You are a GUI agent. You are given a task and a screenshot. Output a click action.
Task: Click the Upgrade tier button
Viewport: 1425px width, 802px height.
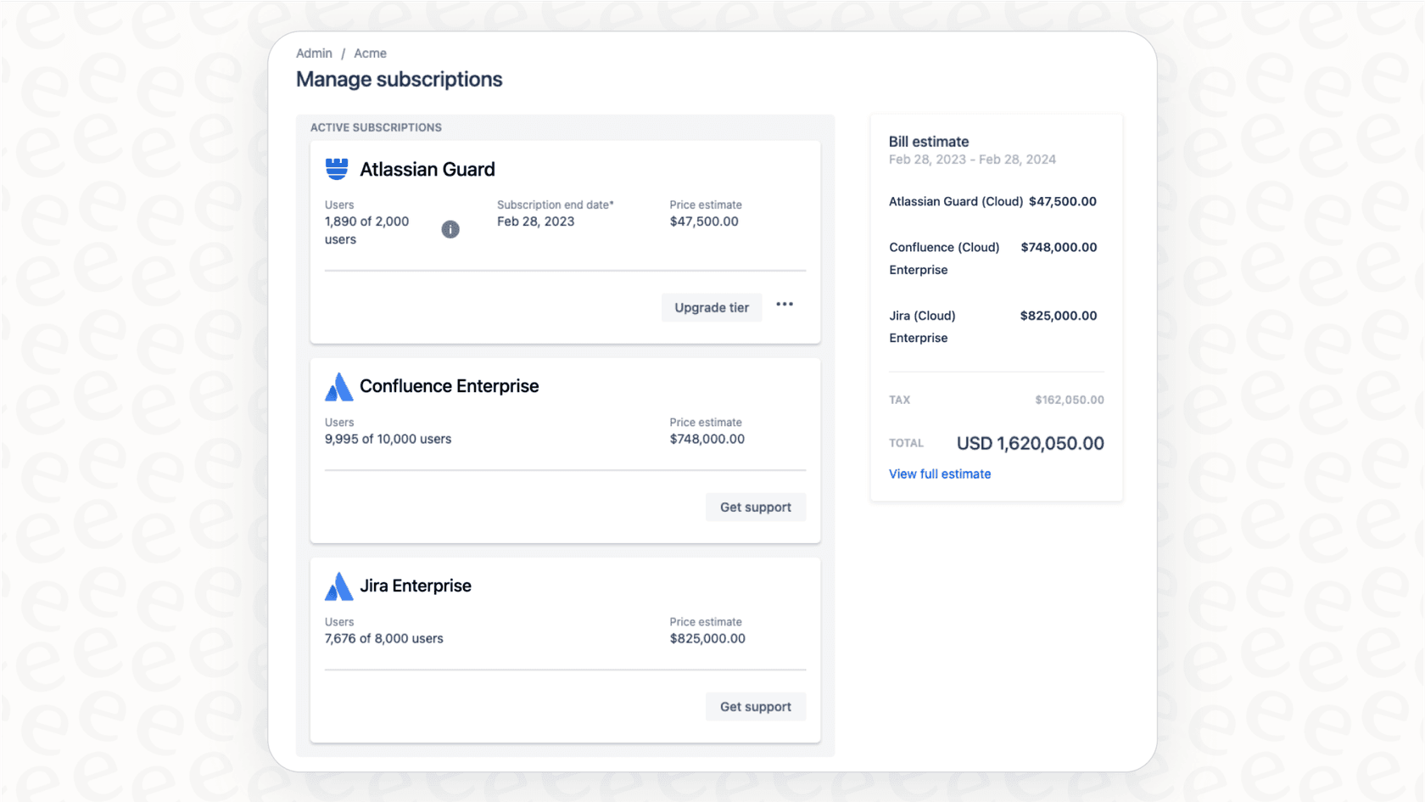[712, 307]
